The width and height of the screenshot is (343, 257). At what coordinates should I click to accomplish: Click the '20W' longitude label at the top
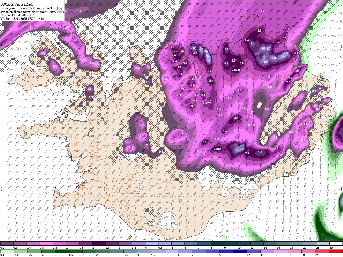point(143,1)
